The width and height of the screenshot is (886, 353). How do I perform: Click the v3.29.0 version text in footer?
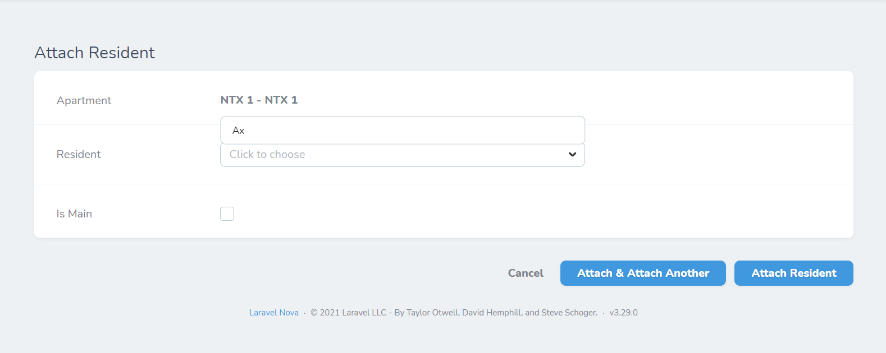[x=623, y=312]
